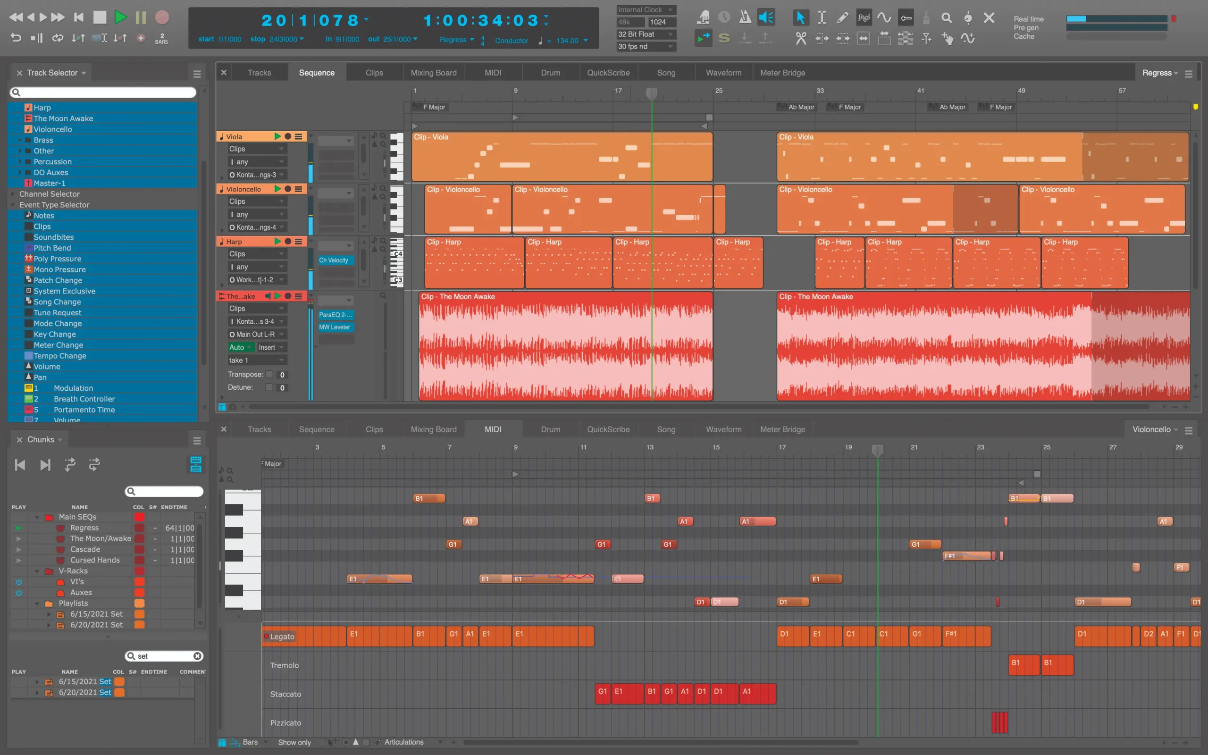Screen dimensions: 1208x755
Task: Click the Regress chunk color swatch
Action: [139, 528]
